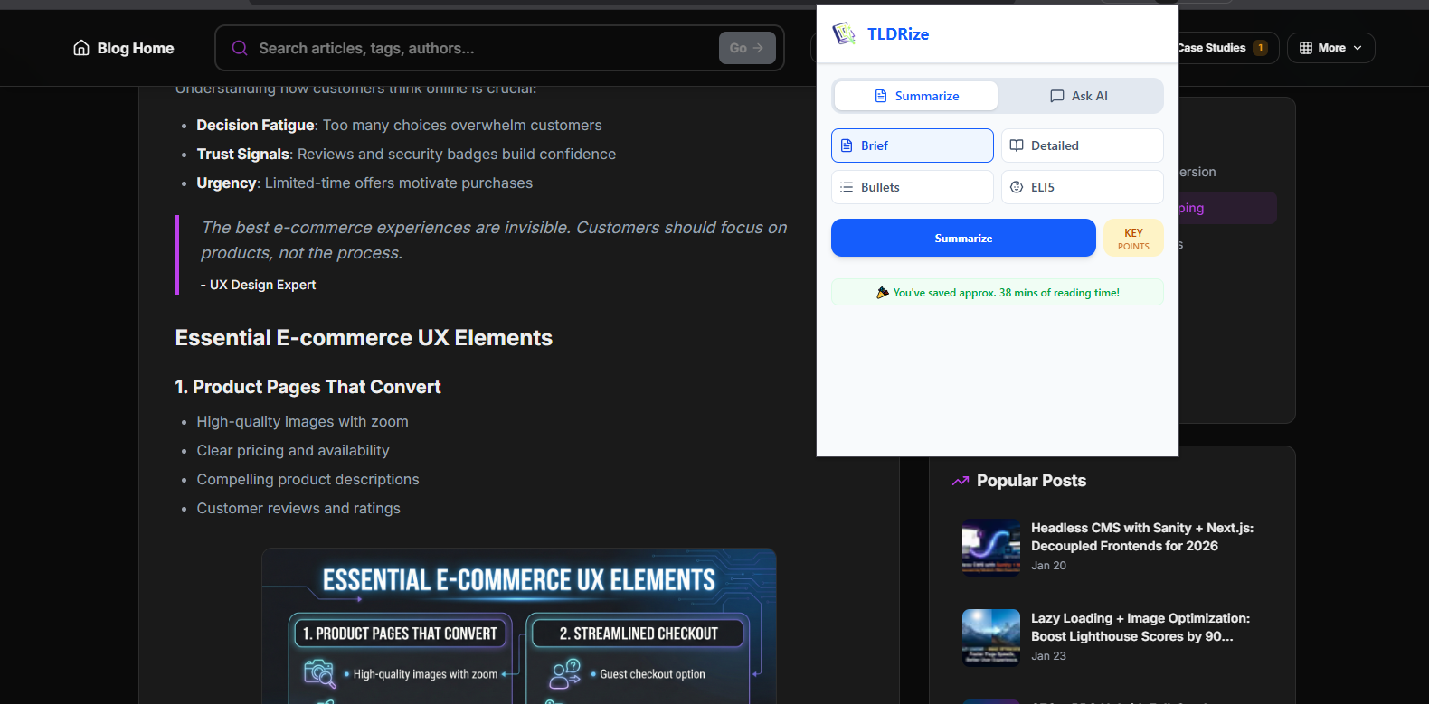1429x704 pixels.
Task: Click the TLDRize logo icon
Action: click(x=844, y=34)
